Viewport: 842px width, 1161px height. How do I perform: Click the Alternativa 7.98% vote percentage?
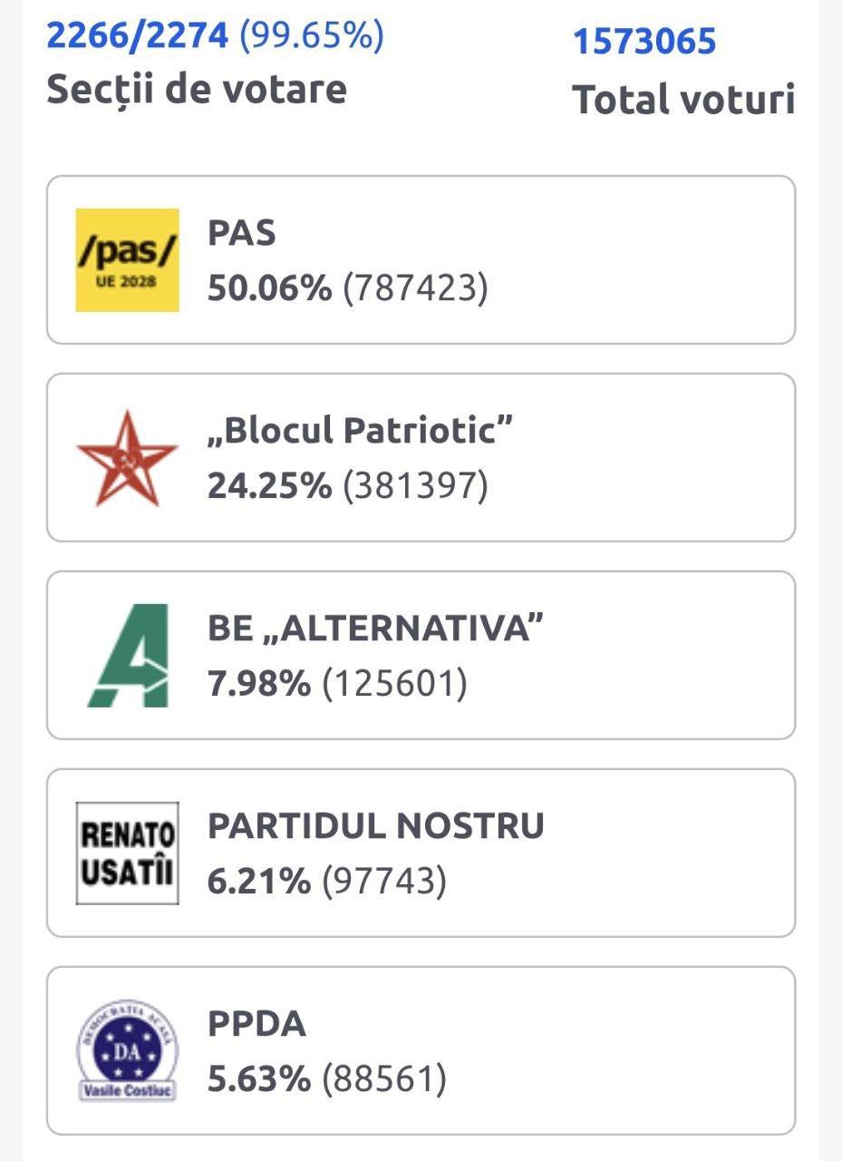click(259, 684)
